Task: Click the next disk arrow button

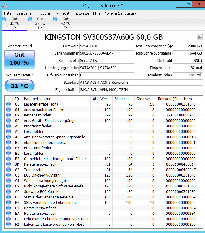Action: [200, 37]
